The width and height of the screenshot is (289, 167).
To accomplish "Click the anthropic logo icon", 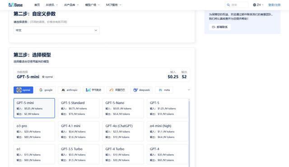I will [x=63, y=90].
